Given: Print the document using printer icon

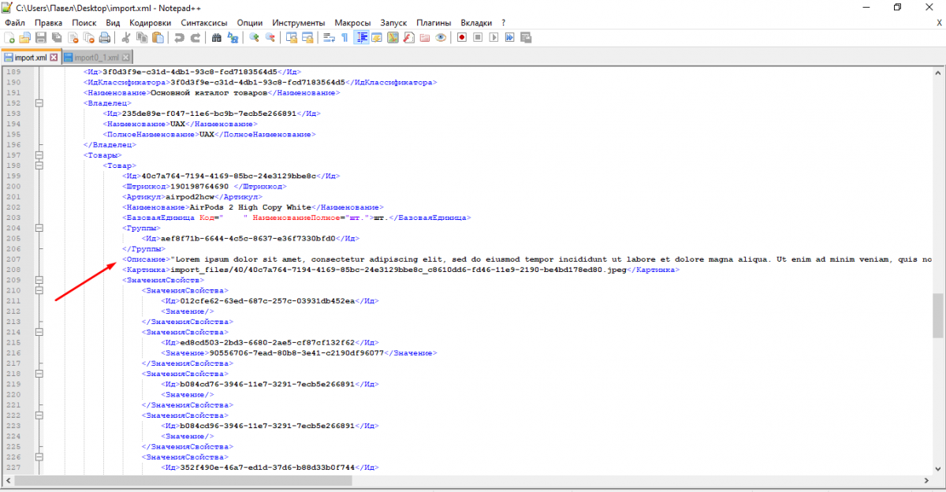Looking at the screenshot, I should [105, 37].
